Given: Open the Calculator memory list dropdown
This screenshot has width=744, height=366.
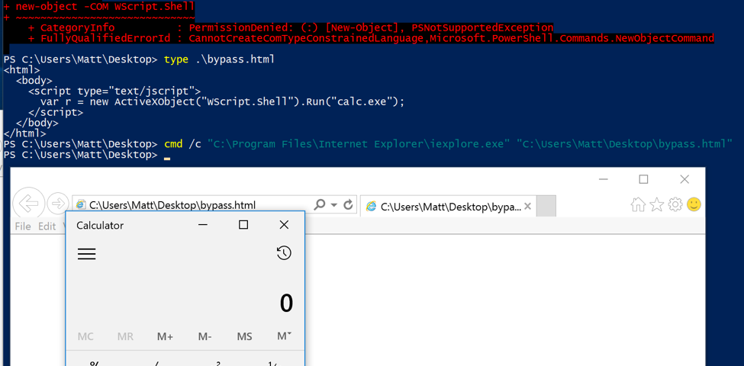Looking at the screenshot, I should tap(284, 336).
